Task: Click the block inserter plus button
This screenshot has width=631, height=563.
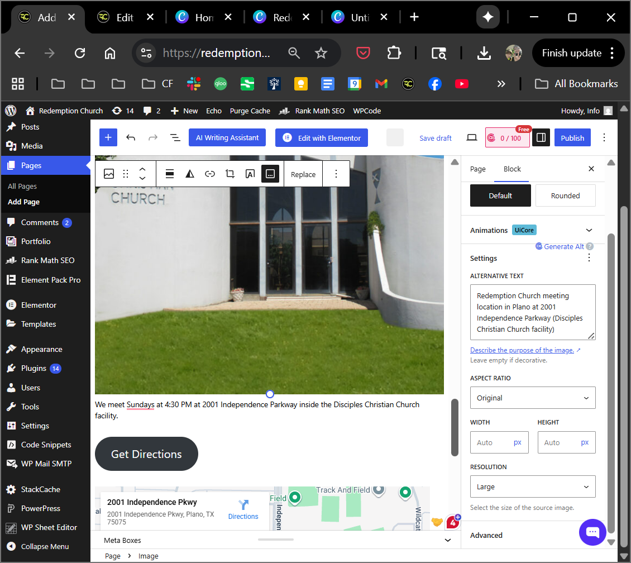Action: coord(108,138)
